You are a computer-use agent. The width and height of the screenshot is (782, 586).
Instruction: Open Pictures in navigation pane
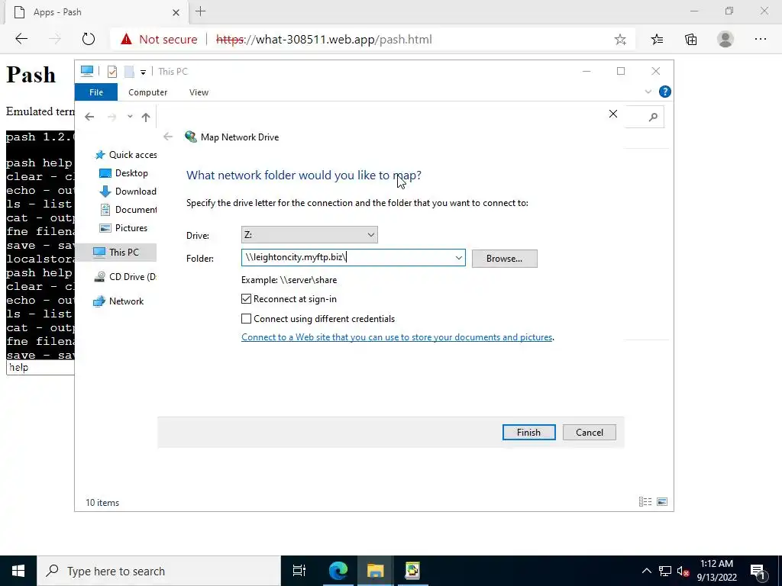coord(123,227)
